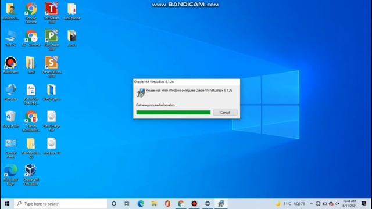Switch to the Bandicam recorder on the taskbar
This screenshot has width=372, height=209.
tap(194, 204)
